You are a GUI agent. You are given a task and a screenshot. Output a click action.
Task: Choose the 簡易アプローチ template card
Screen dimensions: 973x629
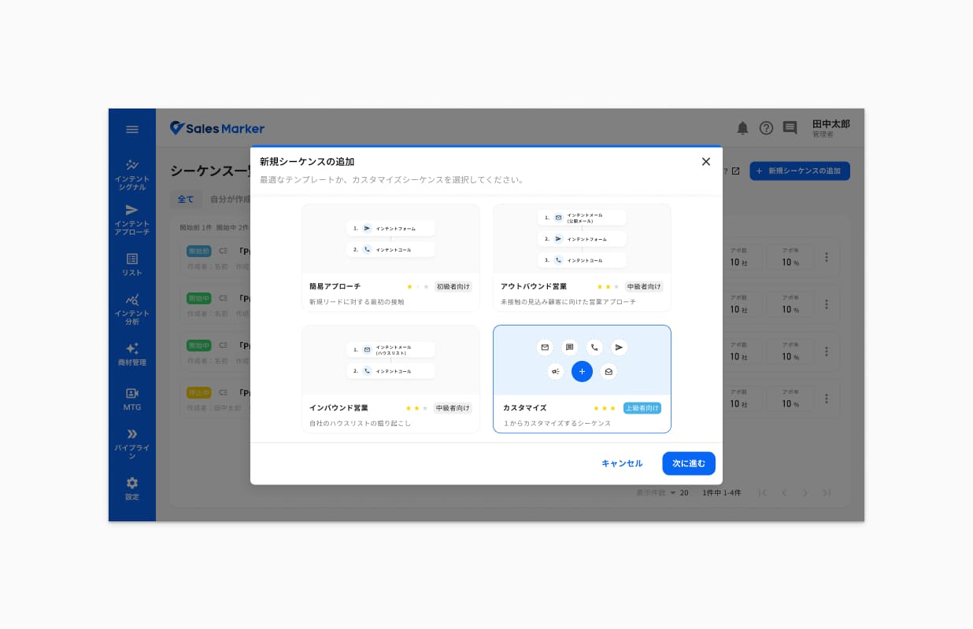click(x=390, y=257)
